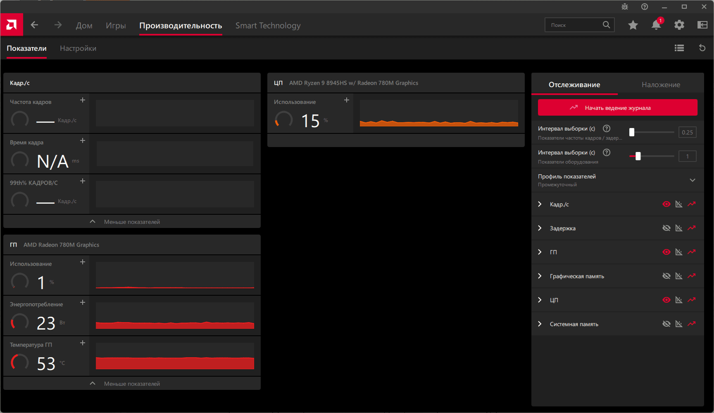Adjust the hardware sampling interval slider
The height and width of the screenshot is (413, 714).
[x=651, y=156]
